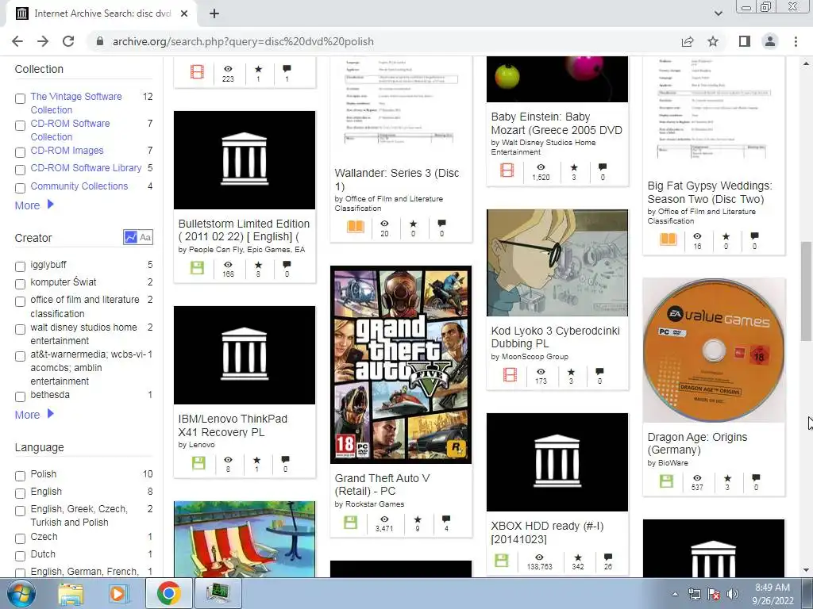Click the volume speaker tray icon
The image size is (813, 609).
click(732, 594)
